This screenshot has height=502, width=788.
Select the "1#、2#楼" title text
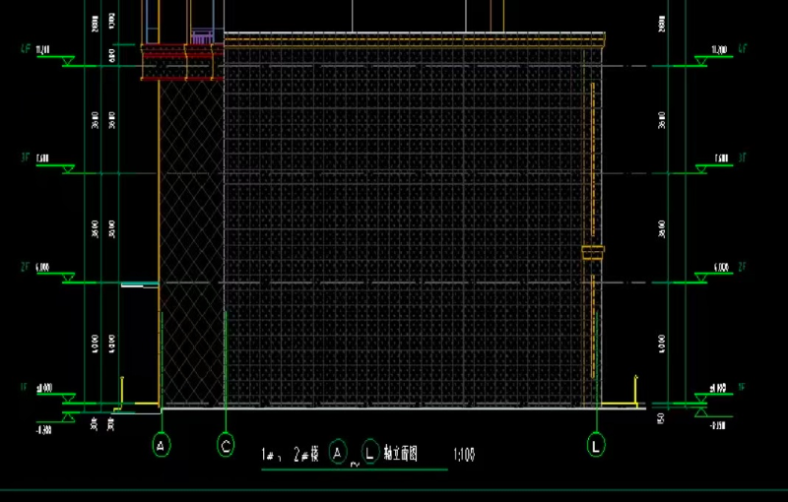[291, 455]
